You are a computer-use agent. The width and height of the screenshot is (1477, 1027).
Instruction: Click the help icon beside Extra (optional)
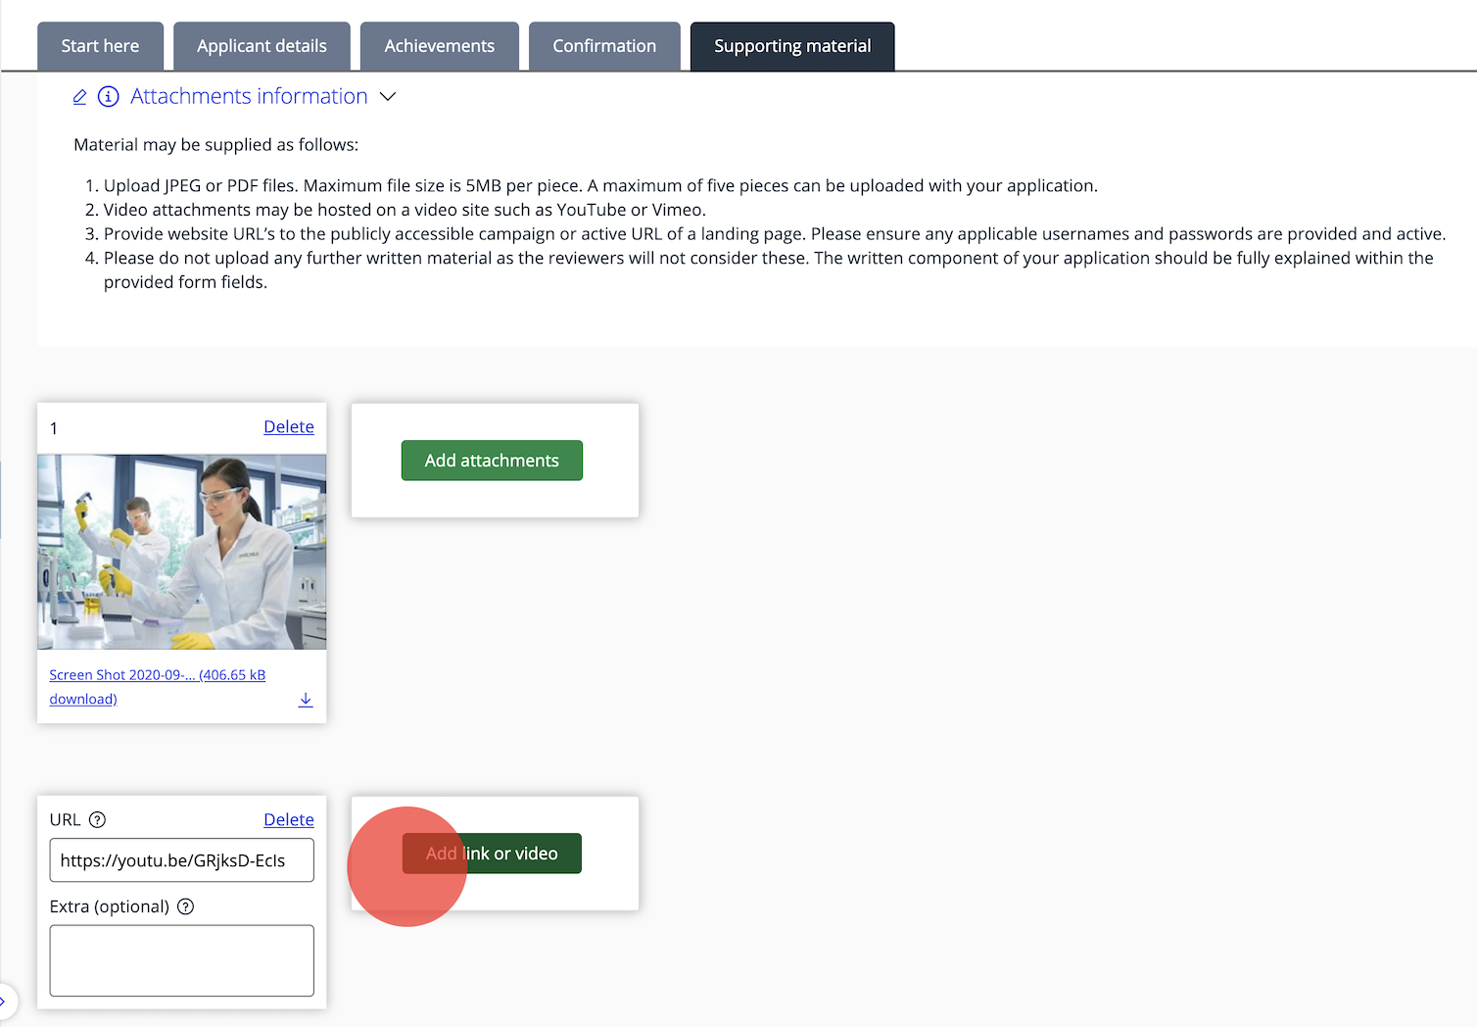185,906
